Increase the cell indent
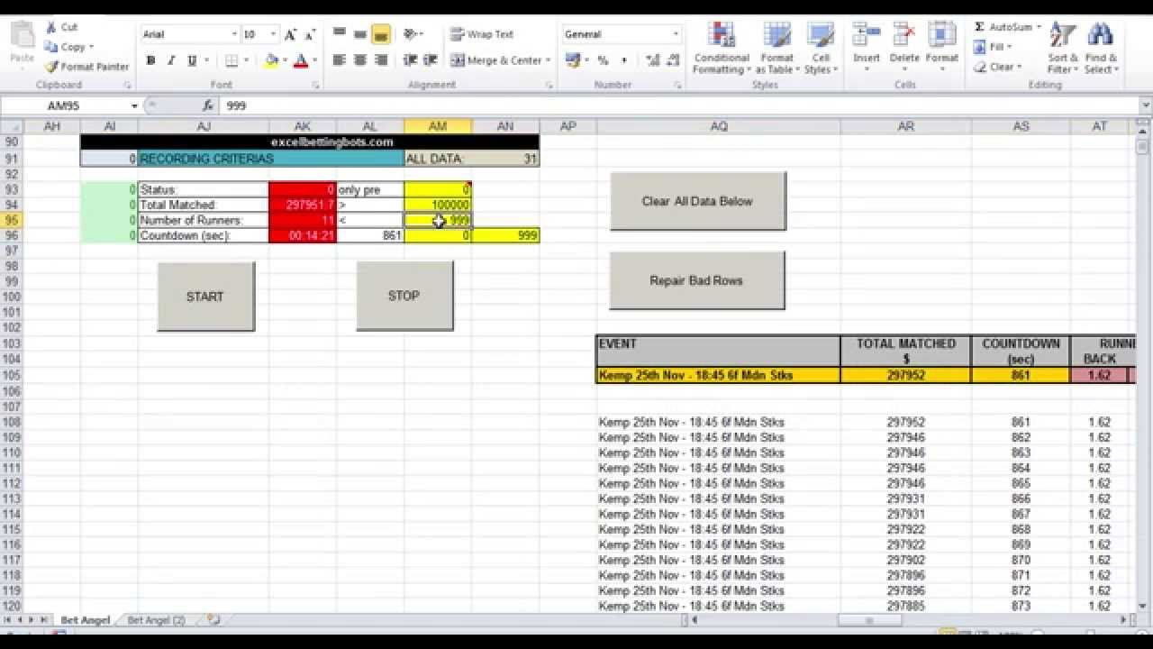 coord(430,60)
